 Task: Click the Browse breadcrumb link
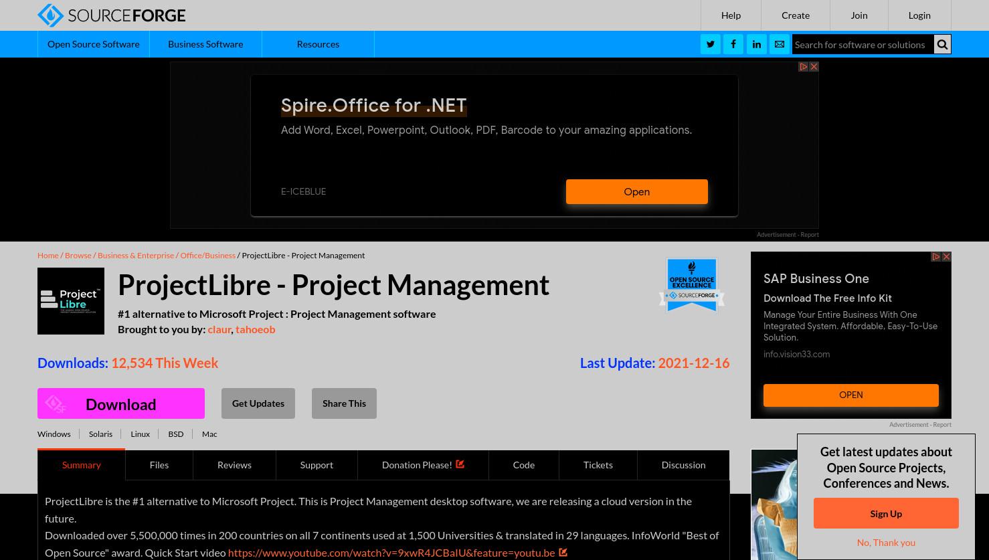(x=78, y=255)
